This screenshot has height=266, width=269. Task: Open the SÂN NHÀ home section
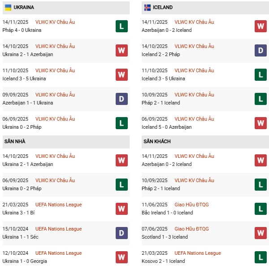(x=15, y=141)
